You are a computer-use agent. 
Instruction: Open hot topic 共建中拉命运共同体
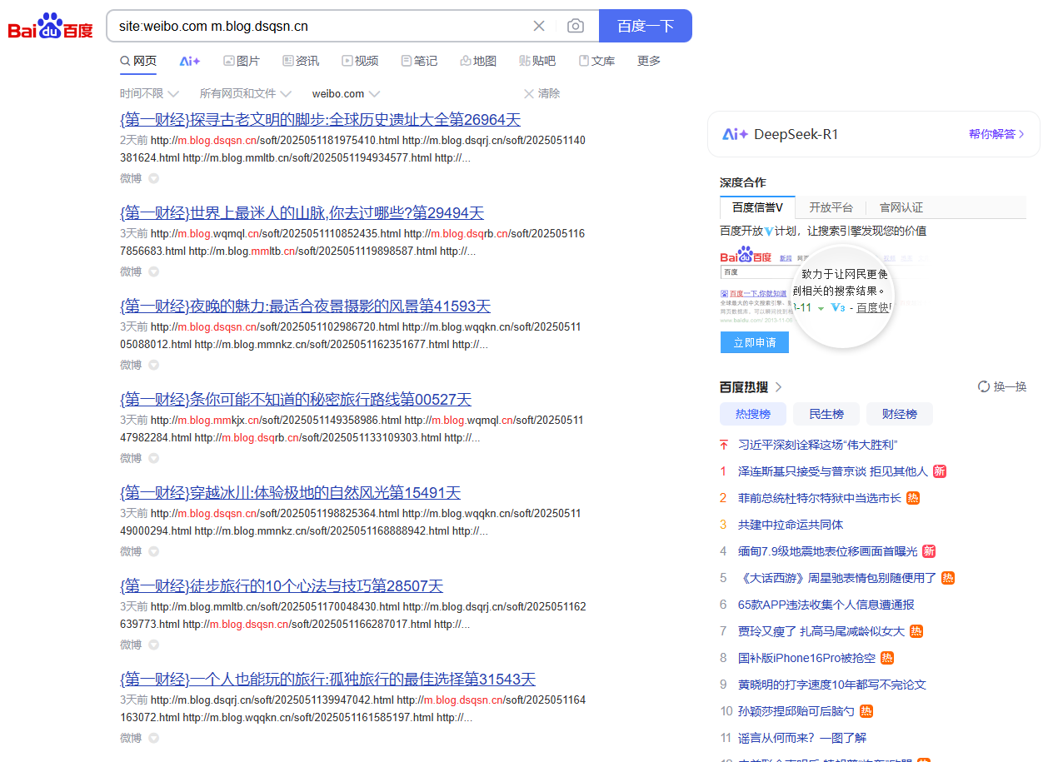point(791,525)
